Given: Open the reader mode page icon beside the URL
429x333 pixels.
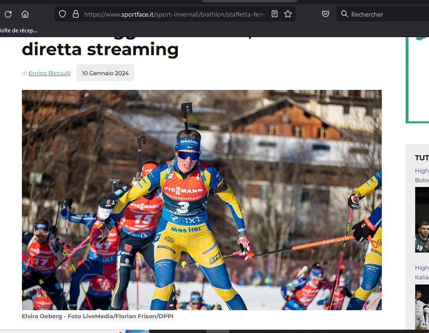Looking at the screenshot, I should [274, 14].
